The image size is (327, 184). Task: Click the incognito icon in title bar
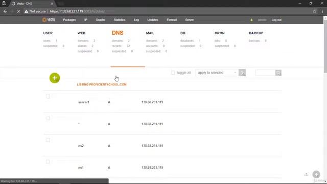4,4
